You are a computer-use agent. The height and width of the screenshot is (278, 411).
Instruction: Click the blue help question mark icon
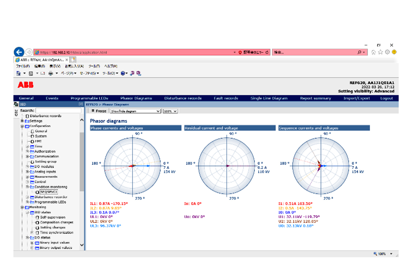(123, 73)
